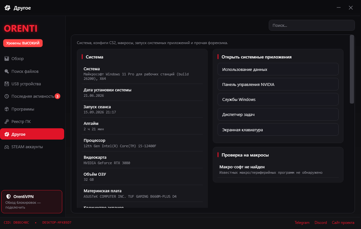Image resolution: width=361 pixels, height=229 pixels.
Task: Click the 32 GB RAM value
Action: [x=89, y=179]
